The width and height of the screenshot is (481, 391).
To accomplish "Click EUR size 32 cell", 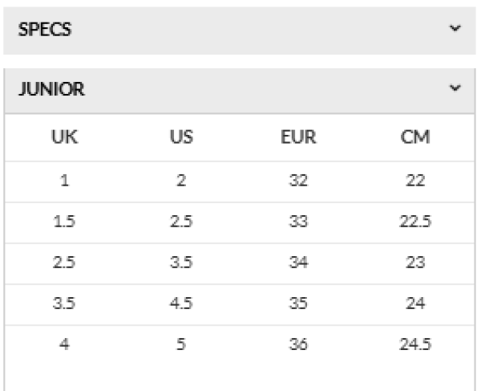I will coord(298,181).
